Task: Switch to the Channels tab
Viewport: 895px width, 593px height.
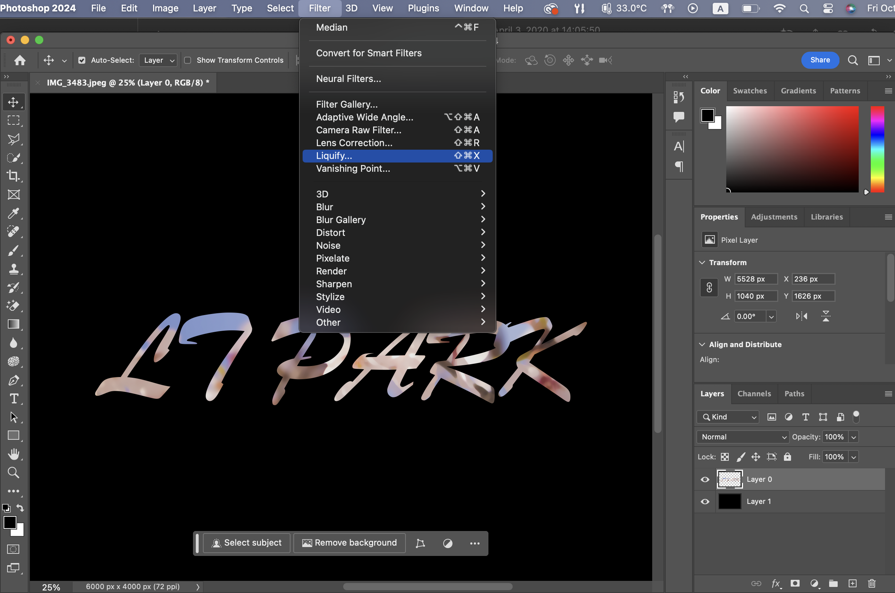Action: pos(754,394)
